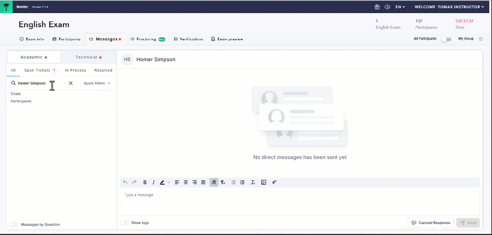Select right-to-left text direction

coord(223,183)
